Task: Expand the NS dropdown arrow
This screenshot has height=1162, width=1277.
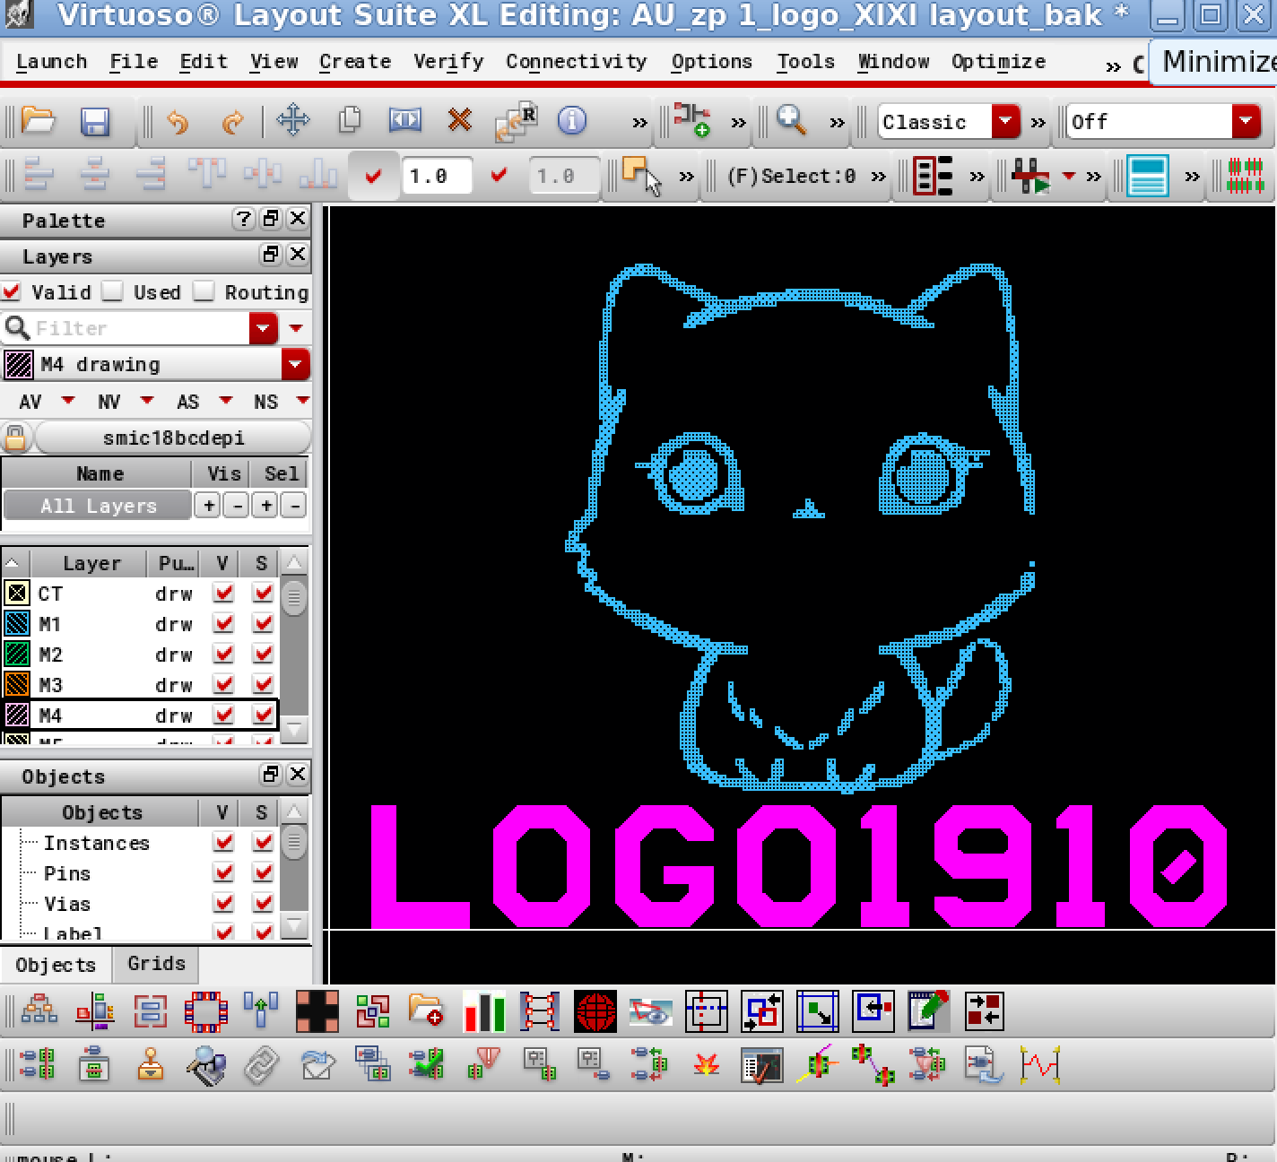Action: [303, 400]
